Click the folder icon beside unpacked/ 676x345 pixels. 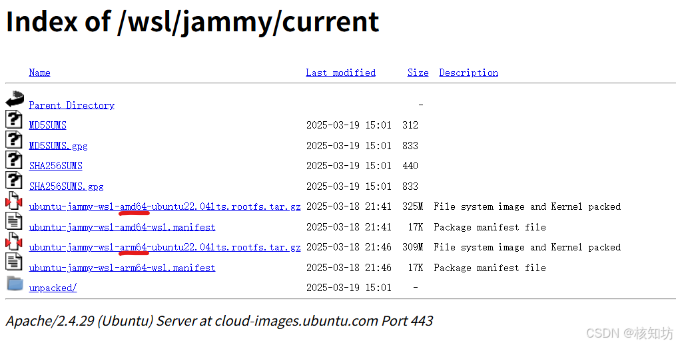coord(15,283)
